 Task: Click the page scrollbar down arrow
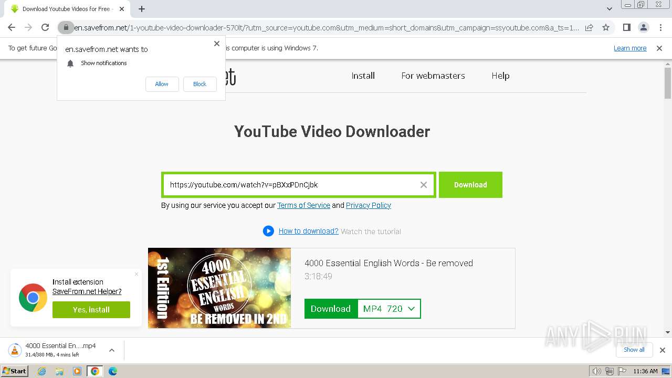(x=668, y=332)
